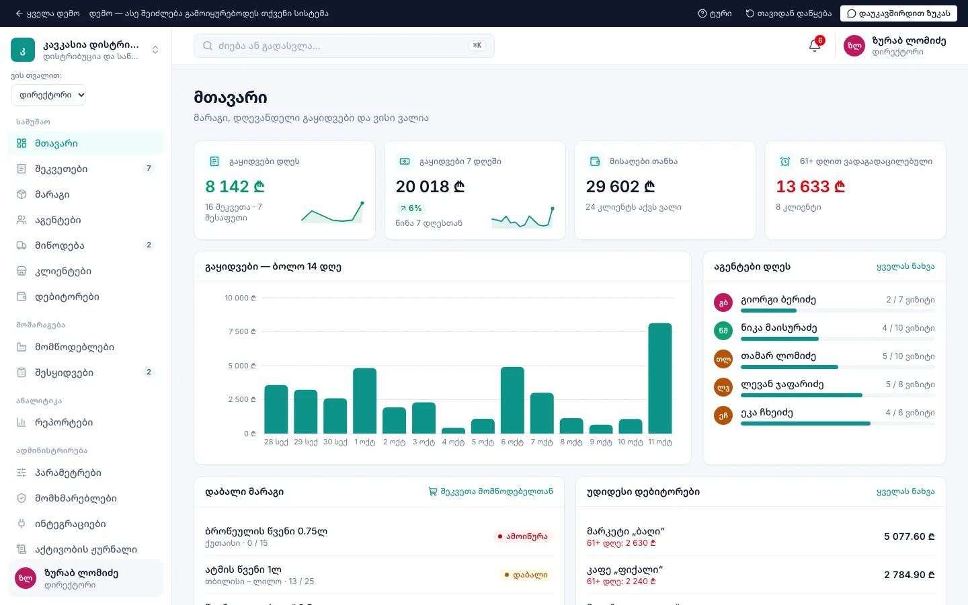Image resolution: width=968 pixels, height=605 pixels.
Task: Expand the company switcher chevrons
Action: [x=155, y=50]
